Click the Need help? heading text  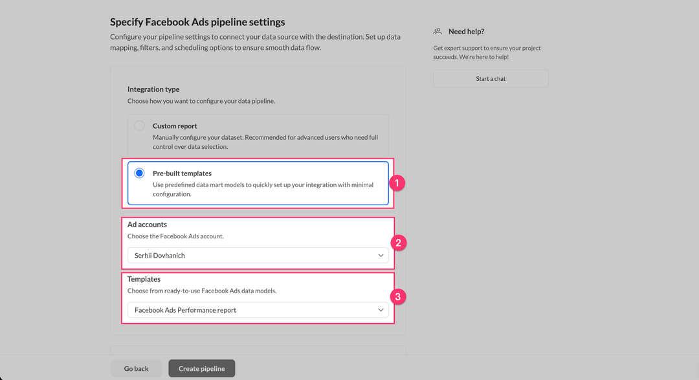click(466, 31)
